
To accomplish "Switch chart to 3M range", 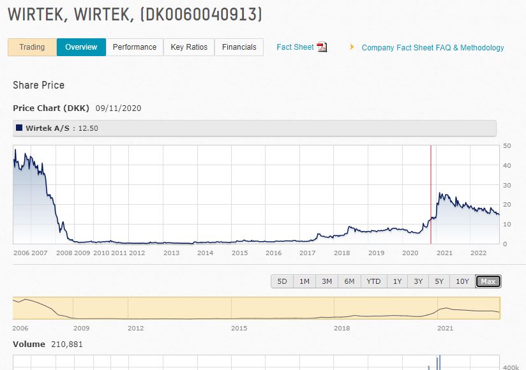I will tap(327, 281).
